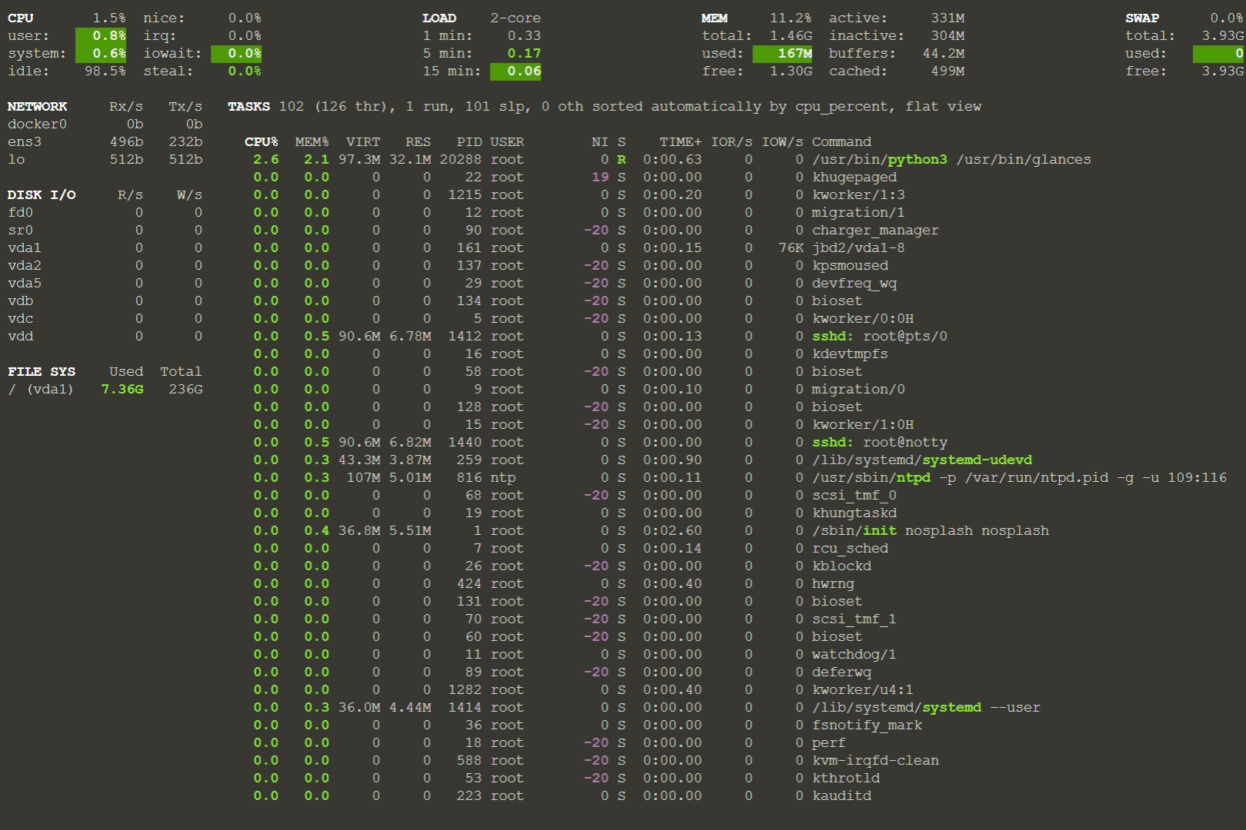Image resolution: width=1246 pixels, height=830 pixels.
Task: Select the 5 min load value 0.17
Action: 524,53
